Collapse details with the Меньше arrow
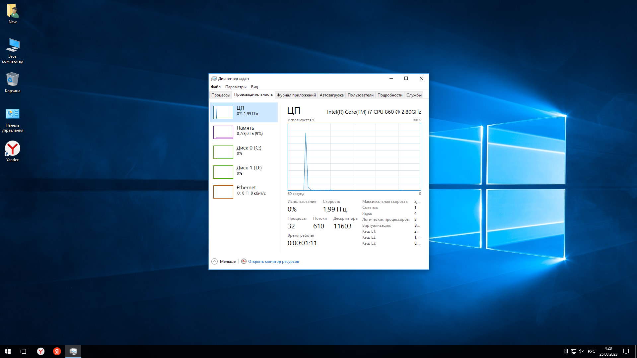Image resolution: width=637 pixels, height=358 pixels. (215, 262)
